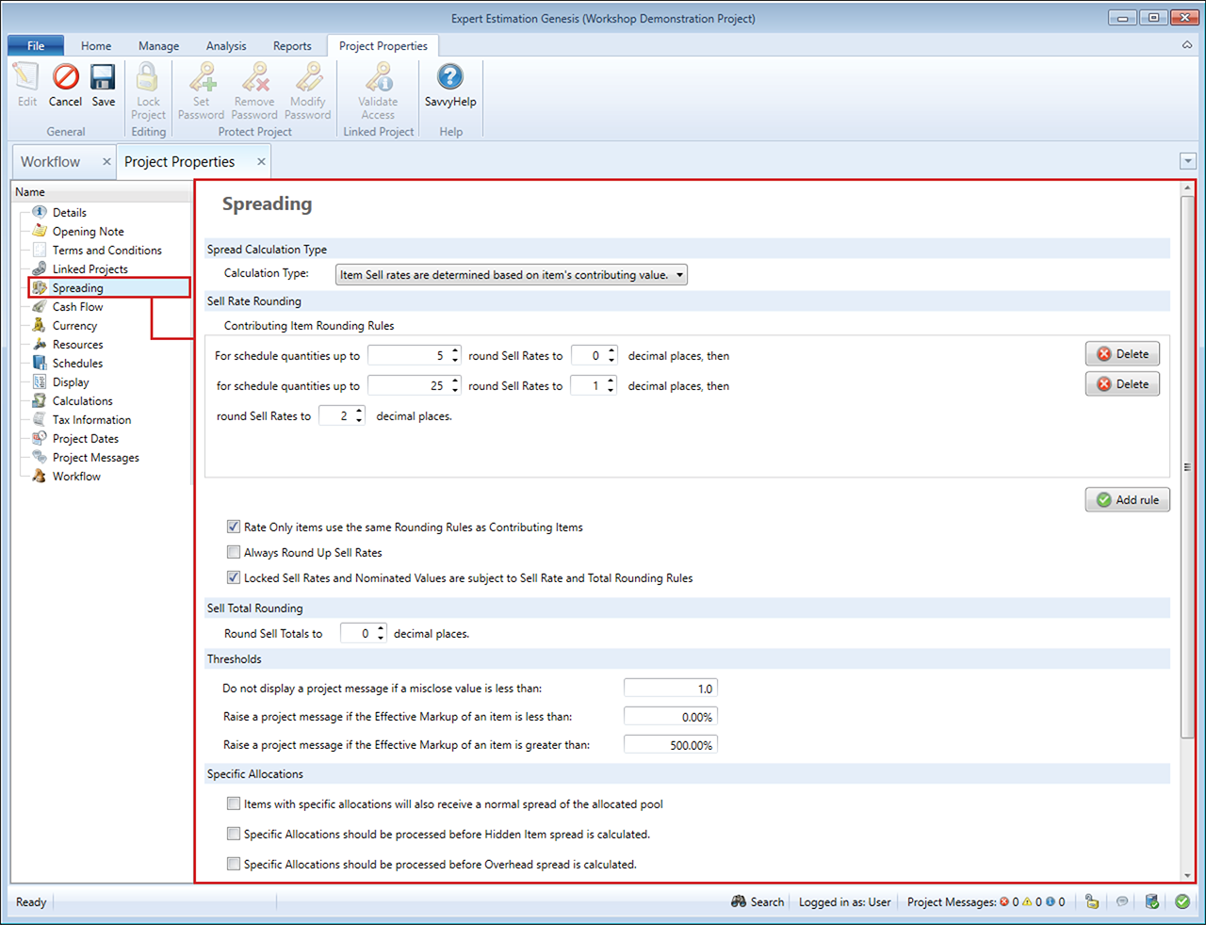Open Tax Information in the properties tree
Viewport: 1206px width, 925px height.
[91, 420]
